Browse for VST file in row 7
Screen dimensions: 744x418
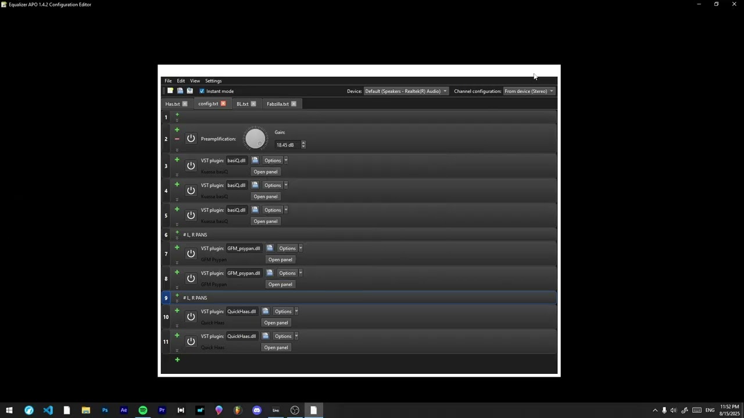coord(270,248)
